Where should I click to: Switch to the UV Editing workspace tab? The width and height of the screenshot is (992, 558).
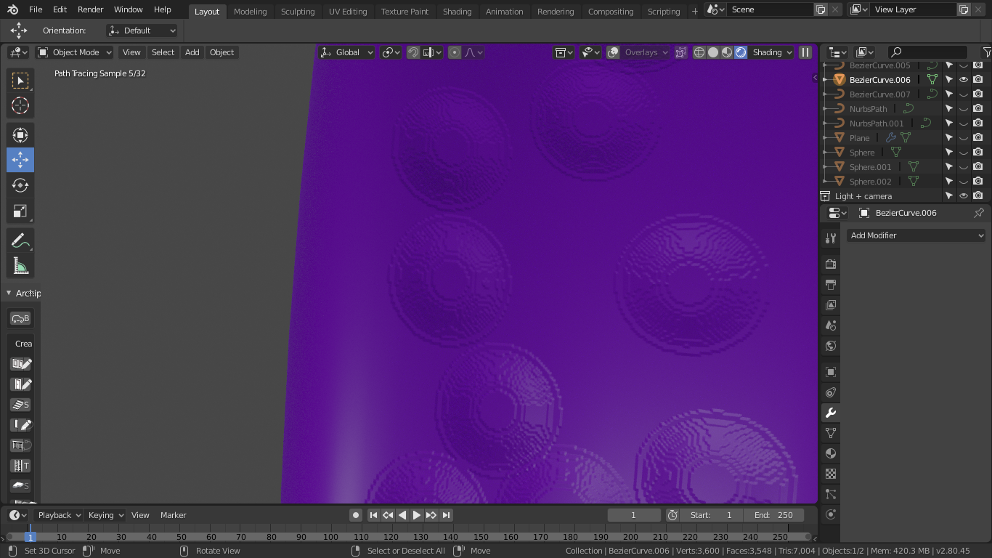[348, 11]
